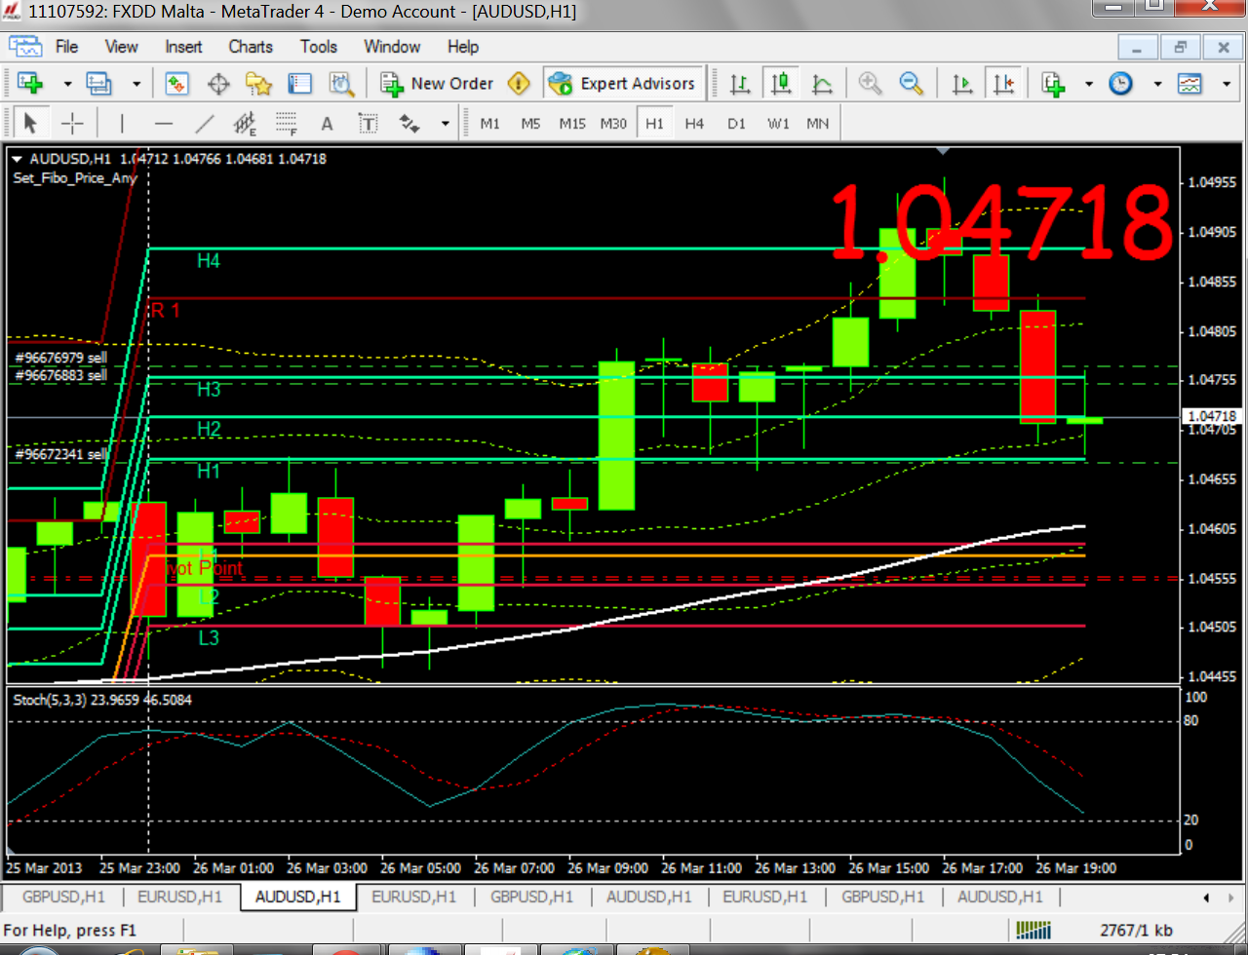Select the M15 timeframe

572,124
